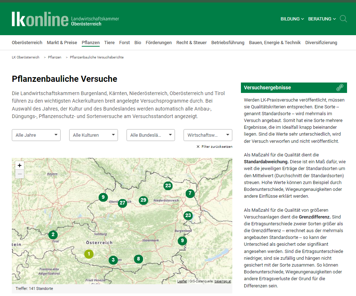Zoom out on the map

[19, 174]
